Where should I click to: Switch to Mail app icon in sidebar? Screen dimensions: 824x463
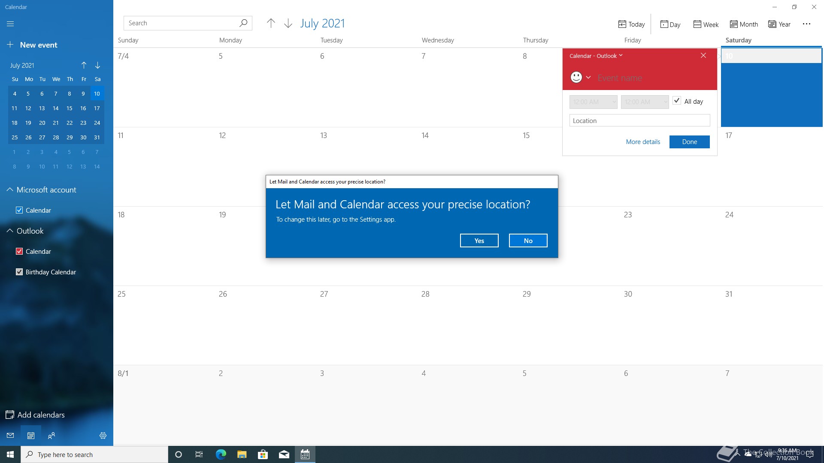(x=10, y=436)
